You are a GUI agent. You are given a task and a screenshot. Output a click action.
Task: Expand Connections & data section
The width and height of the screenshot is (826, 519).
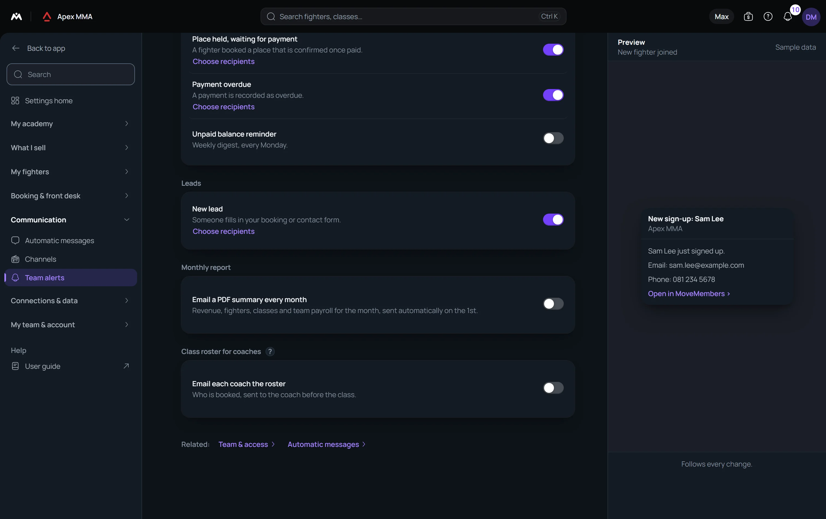click(71, 300)
